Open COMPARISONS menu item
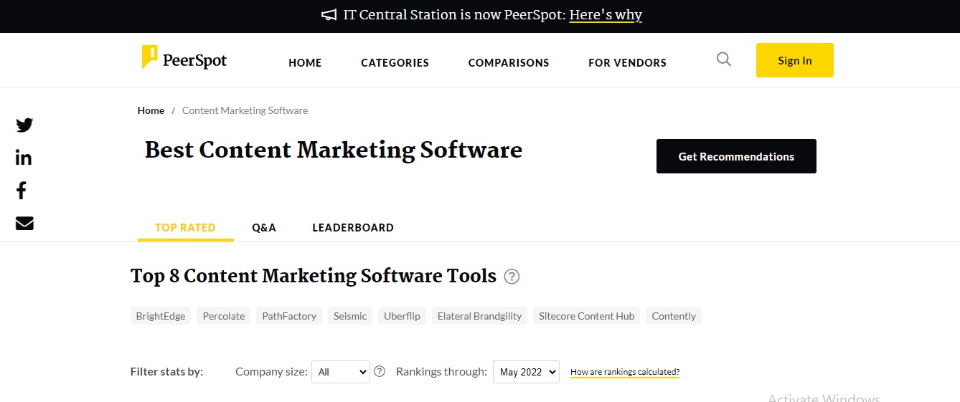 [509, 63]
